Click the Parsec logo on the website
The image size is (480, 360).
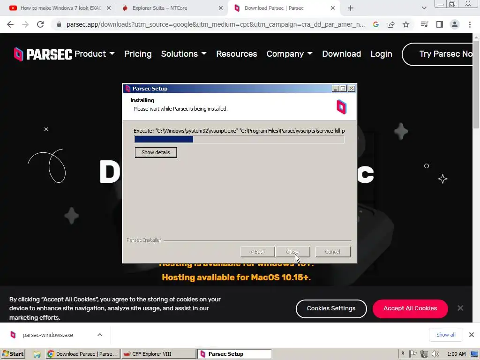(43, 54)
